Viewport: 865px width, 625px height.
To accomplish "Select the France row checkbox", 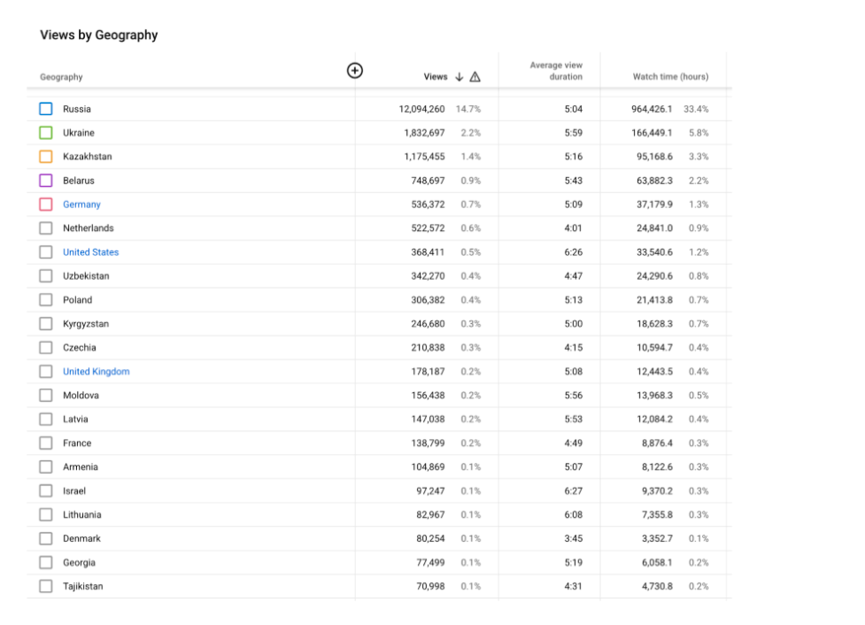I will pyautogui.click(x=46, y=444).
